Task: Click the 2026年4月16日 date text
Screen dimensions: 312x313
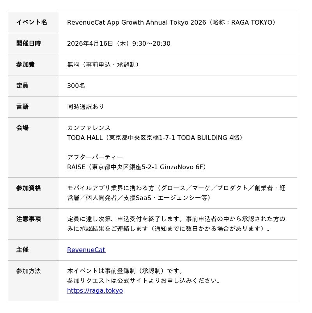Action: [90, 43]
